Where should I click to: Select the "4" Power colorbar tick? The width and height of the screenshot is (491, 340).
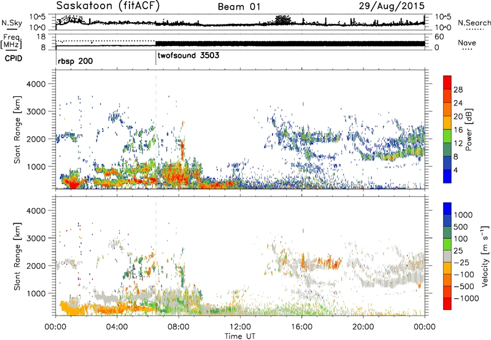click(x=456, y=170)
